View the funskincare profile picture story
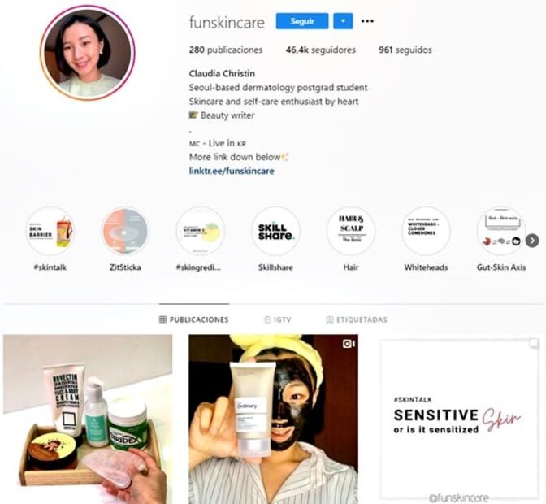The image size is (546, 504). (88, 53)
